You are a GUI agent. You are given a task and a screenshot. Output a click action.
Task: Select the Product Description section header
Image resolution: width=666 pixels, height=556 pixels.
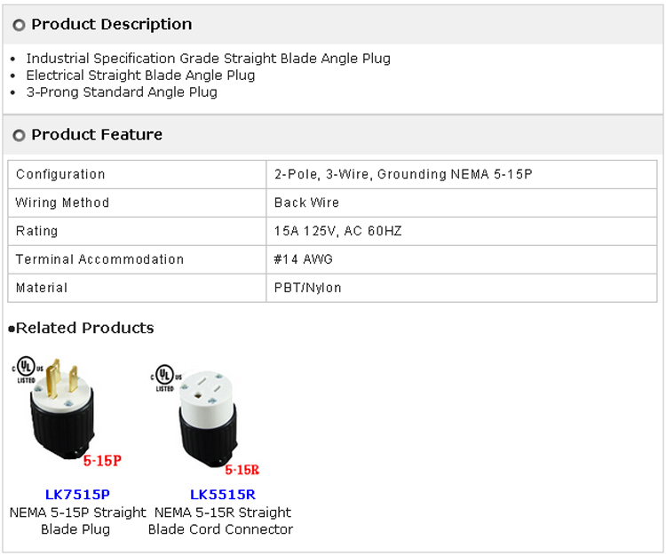click(111, 25)
